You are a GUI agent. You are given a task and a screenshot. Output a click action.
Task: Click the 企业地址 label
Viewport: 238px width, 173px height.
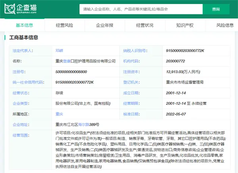coord(21,124)
